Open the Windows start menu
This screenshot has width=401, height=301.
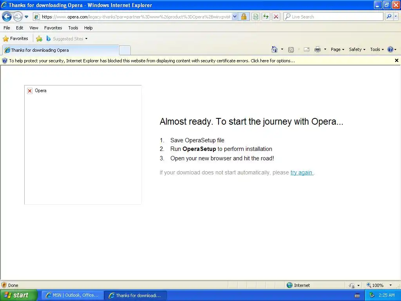[x=18, y=295]
